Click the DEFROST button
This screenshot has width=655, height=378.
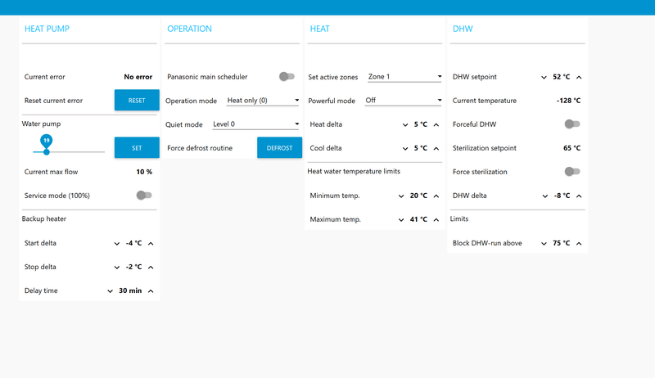pos(279,148)
